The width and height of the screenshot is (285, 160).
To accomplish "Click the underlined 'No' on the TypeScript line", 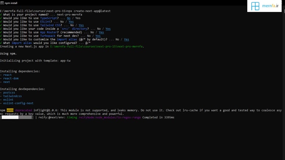I will tap(69, 18).
